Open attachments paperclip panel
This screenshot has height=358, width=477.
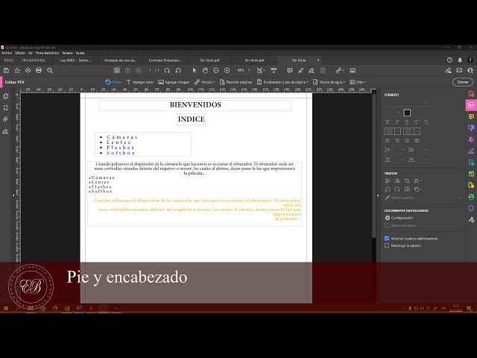tap(5, 119)
